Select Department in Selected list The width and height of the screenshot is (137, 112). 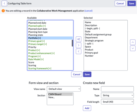(x=106, y=38)
